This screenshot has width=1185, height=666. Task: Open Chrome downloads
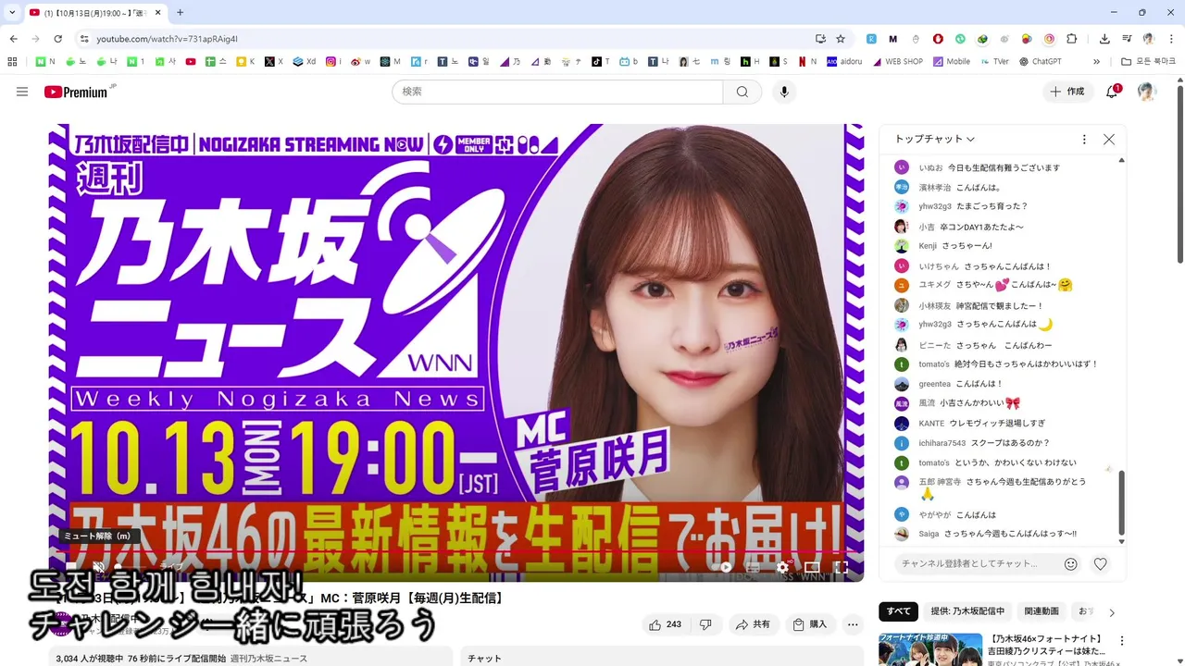(1104, 39)
